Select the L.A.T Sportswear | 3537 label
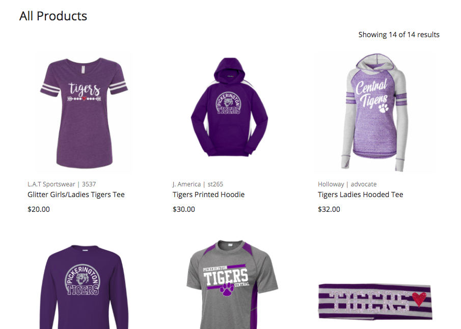Screen dimensions: 461x329 [62, 184]
